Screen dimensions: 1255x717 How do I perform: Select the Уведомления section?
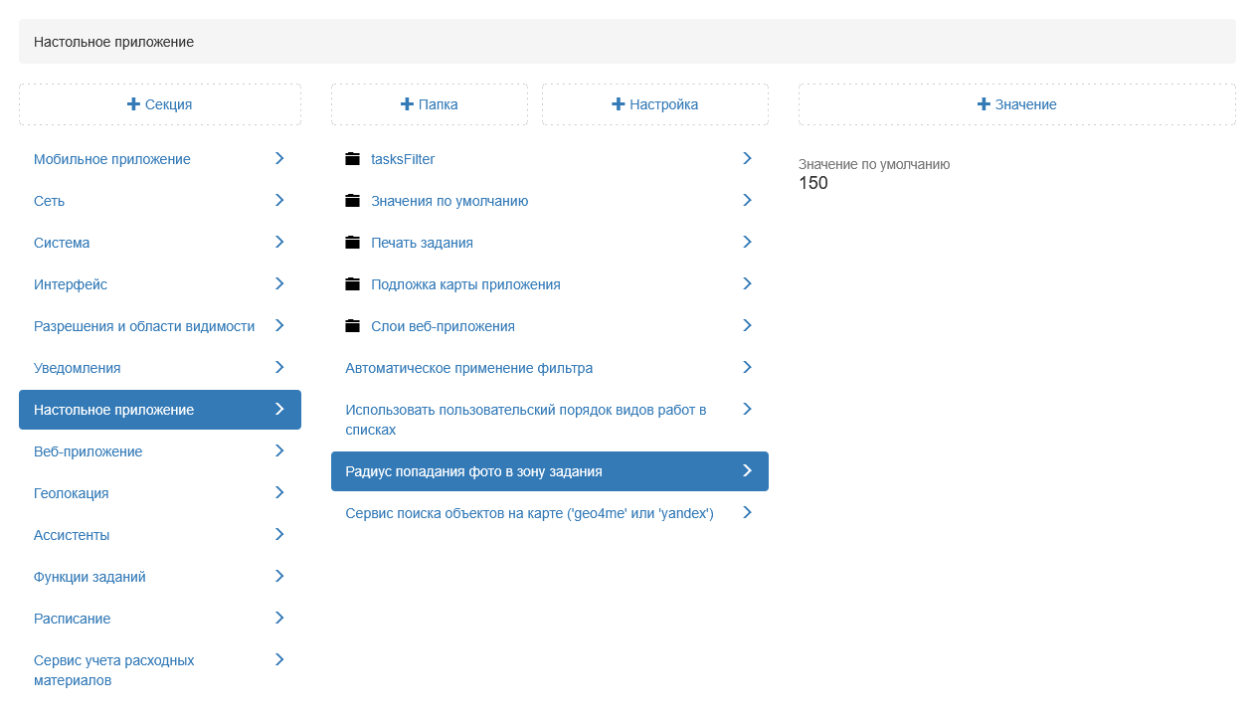pyautogui.click(x=78, y=368)
